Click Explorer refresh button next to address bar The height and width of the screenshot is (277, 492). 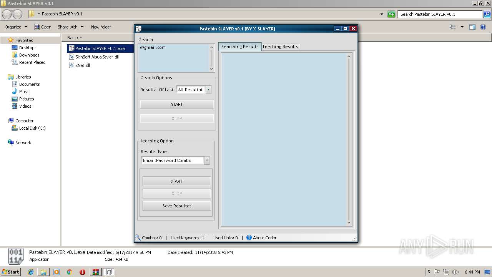(x=391, y=14)
